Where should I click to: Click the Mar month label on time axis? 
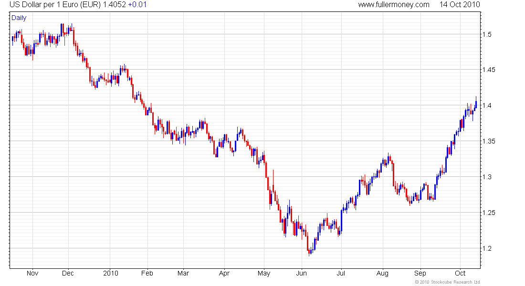(x=183, y=273)
